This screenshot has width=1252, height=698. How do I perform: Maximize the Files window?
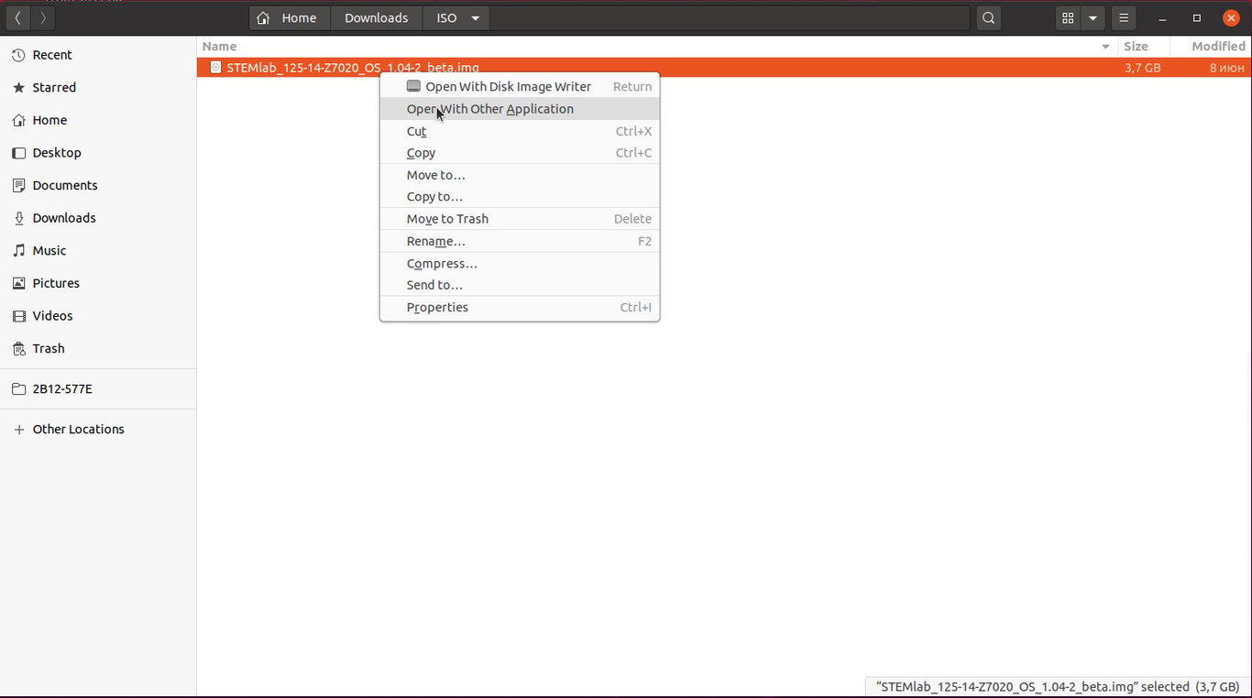1197,18
